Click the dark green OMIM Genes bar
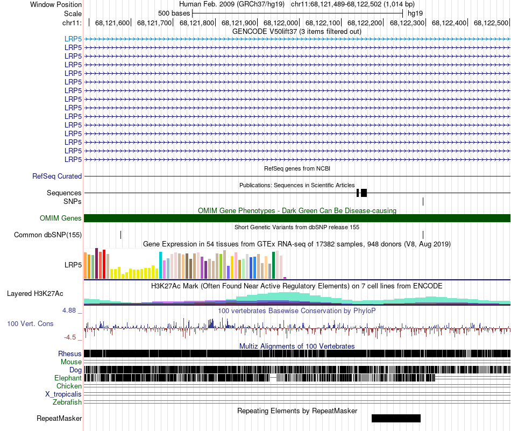 (297, 218)
